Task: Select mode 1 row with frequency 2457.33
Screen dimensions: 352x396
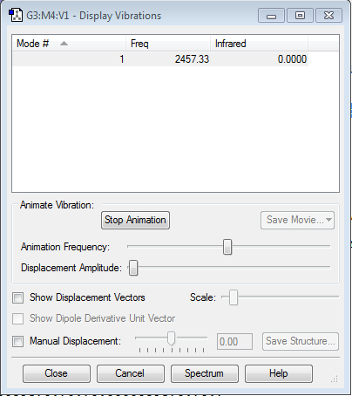Action: click(160, 59)
